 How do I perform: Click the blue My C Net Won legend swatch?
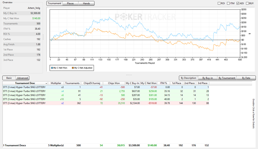coord(51,68)
